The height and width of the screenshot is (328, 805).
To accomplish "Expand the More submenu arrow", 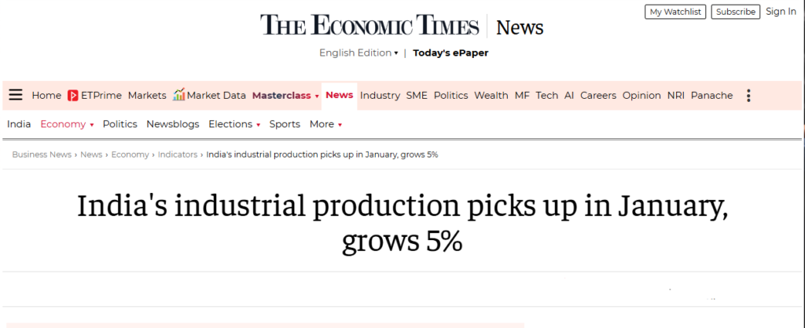I will (340, 125).
